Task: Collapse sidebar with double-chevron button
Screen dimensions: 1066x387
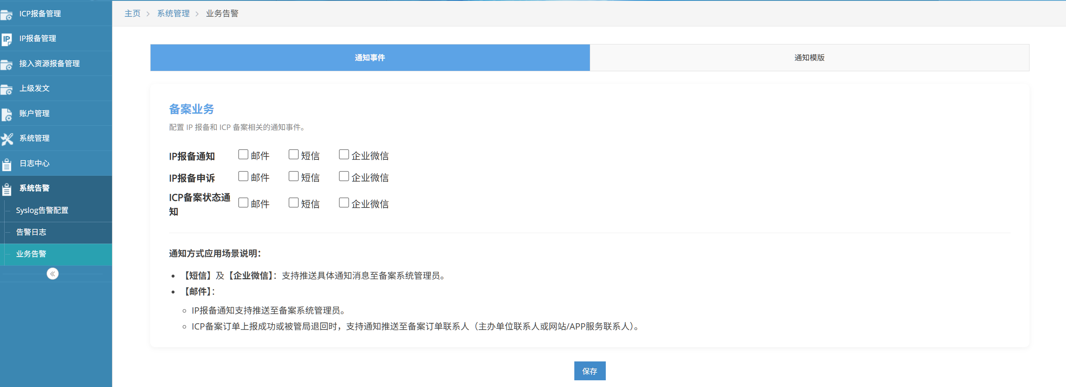Action: (52, 274)
